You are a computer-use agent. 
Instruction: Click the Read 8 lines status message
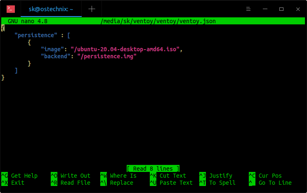(153, 169)
